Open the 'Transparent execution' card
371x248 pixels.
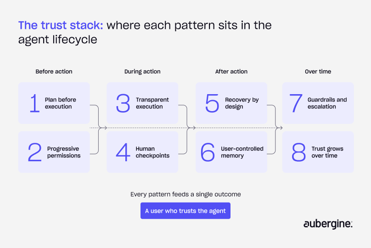[142, 103]
